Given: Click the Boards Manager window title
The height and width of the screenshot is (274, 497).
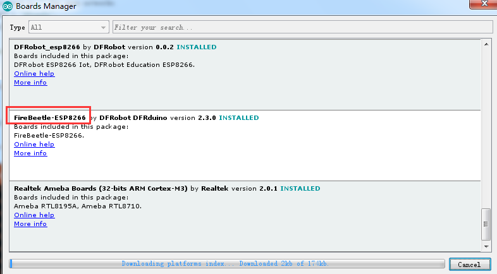Looking at the screenshot, I should 46,6.
